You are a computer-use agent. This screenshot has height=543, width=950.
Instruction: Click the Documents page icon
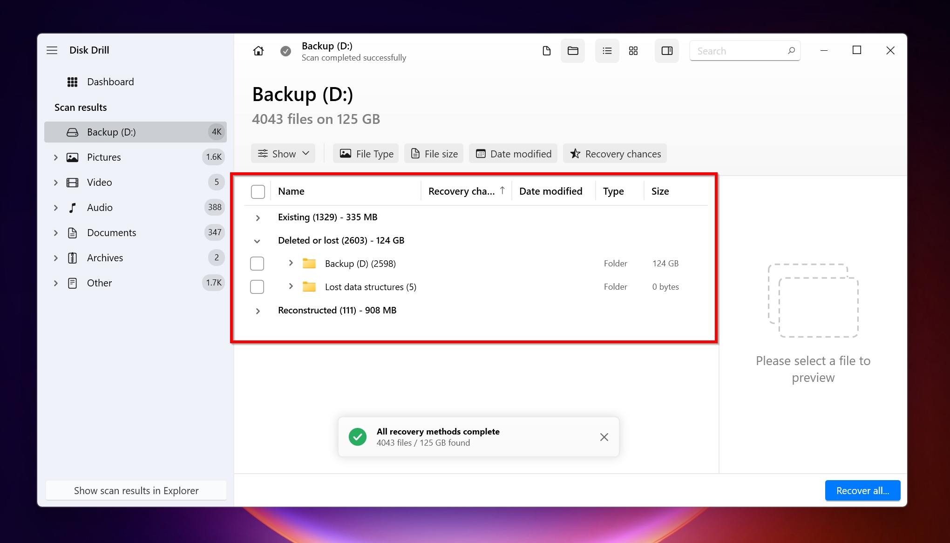coord(72,233)
